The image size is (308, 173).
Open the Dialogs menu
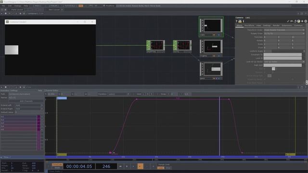coord(18,6)
